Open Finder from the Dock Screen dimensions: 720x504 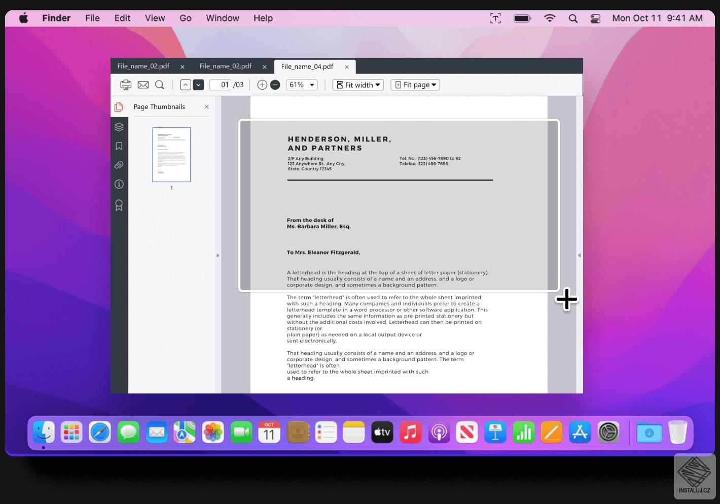44,433
